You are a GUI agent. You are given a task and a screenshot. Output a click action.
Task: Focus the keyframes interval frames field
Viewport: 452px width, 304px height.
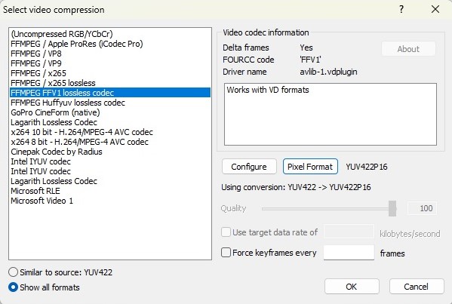(349, 253)
